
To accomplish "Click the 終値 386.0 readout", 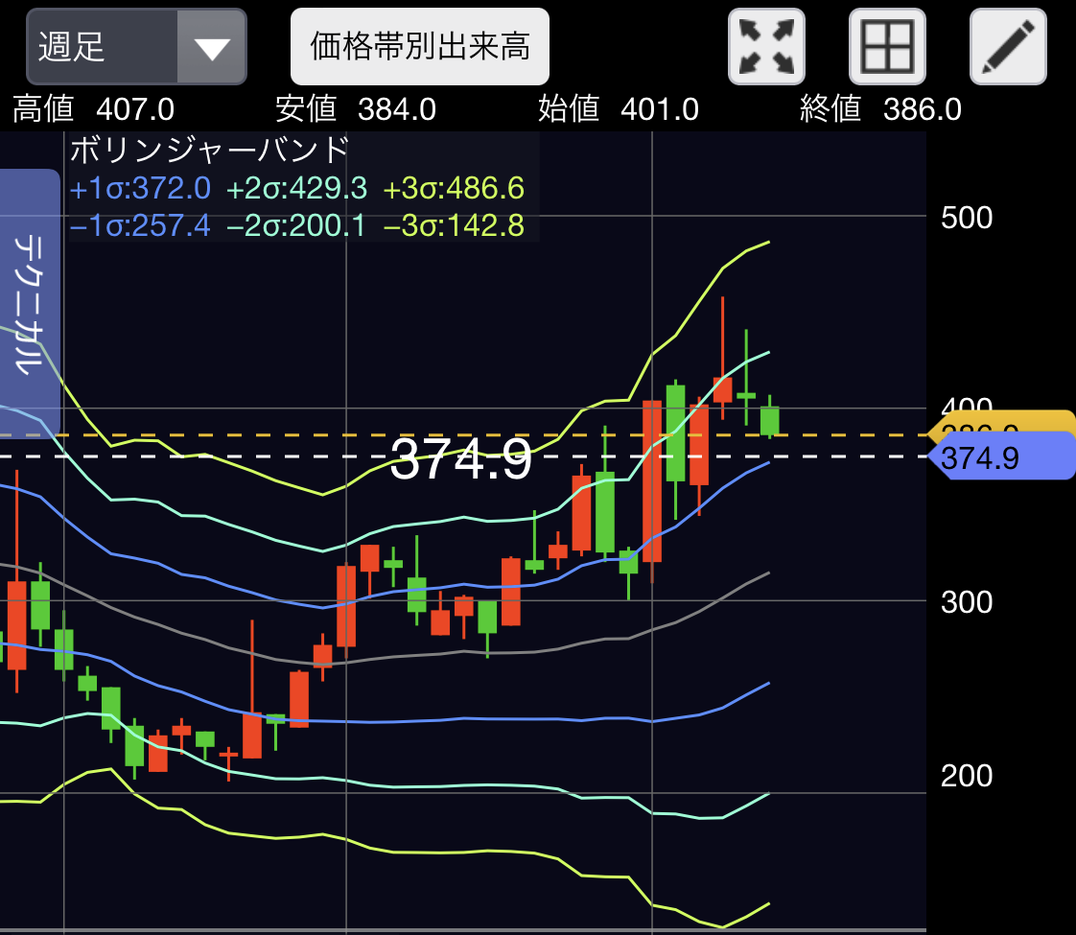I will [880, 109].
